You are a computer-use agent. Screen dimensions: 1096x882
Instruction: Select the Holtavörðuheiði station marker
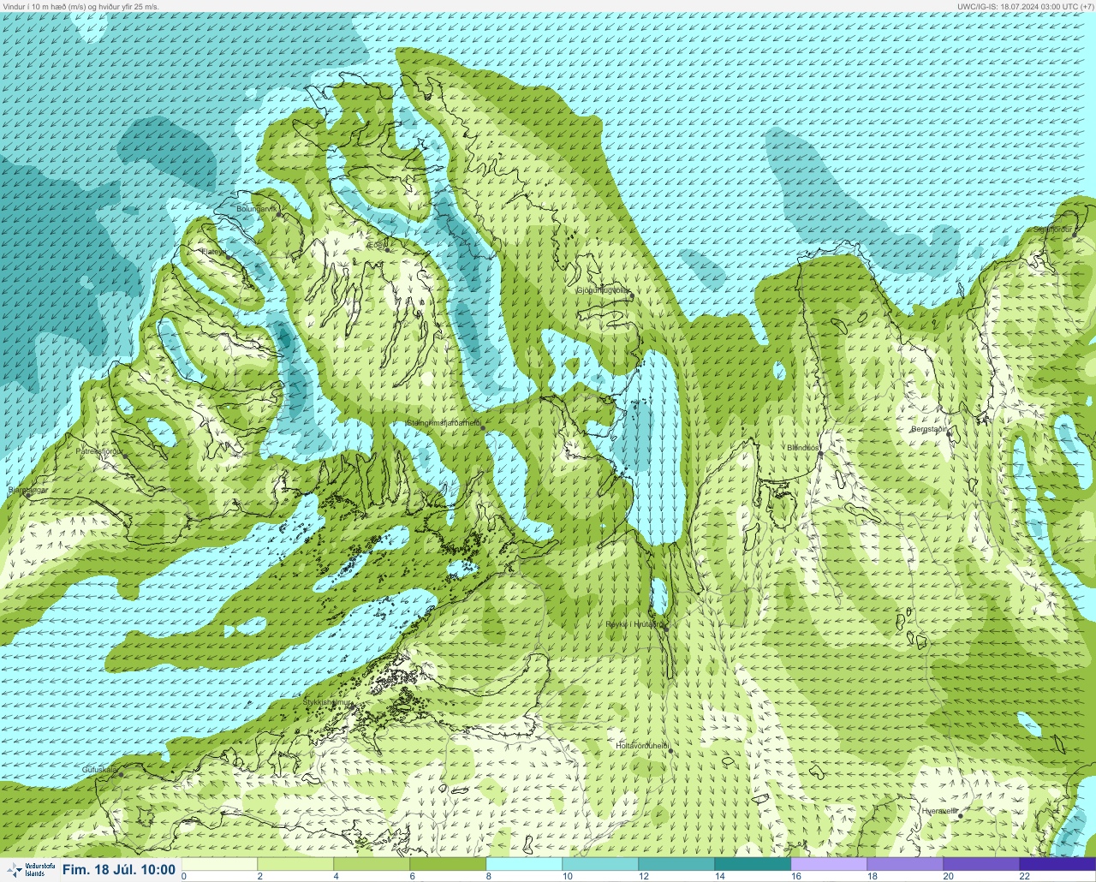pyautogui.click(x=671, y=751)
